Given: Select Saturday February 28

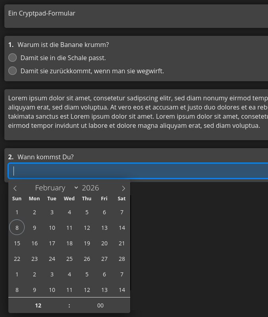Looking at the screenshot, I should point(122,259).
